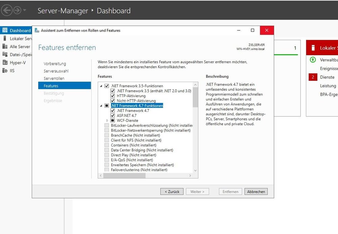Click the Datei-/Speicherdienste sidebar icon

tap(5, 54)
